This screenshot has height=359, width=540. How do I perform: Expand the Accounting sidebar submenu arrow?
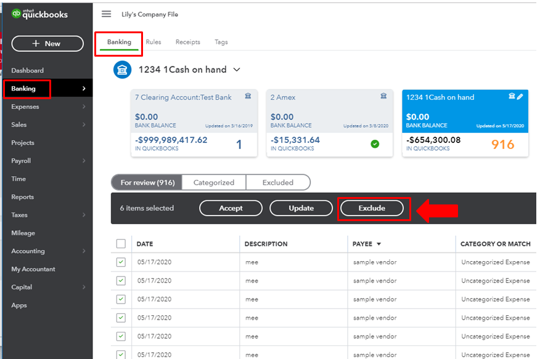[84, 251]
